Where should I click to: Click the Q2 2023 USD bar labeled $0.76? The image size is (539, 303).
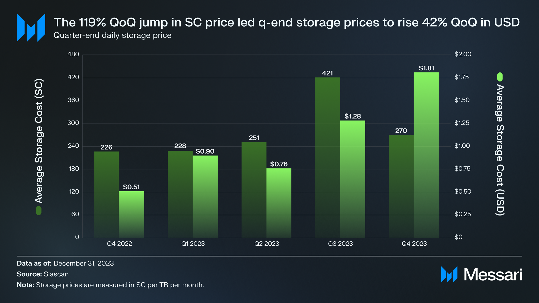pos(279,203)
